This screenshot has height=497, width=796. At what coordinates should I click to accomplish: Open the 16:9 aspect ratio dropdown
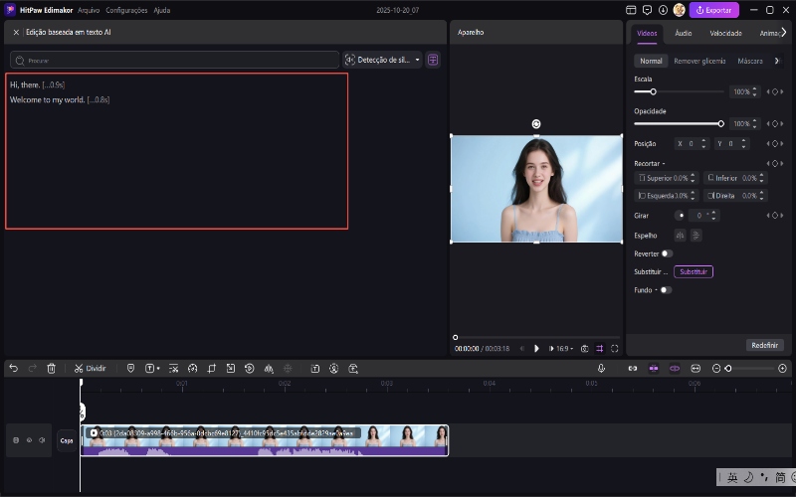(564, 349)
